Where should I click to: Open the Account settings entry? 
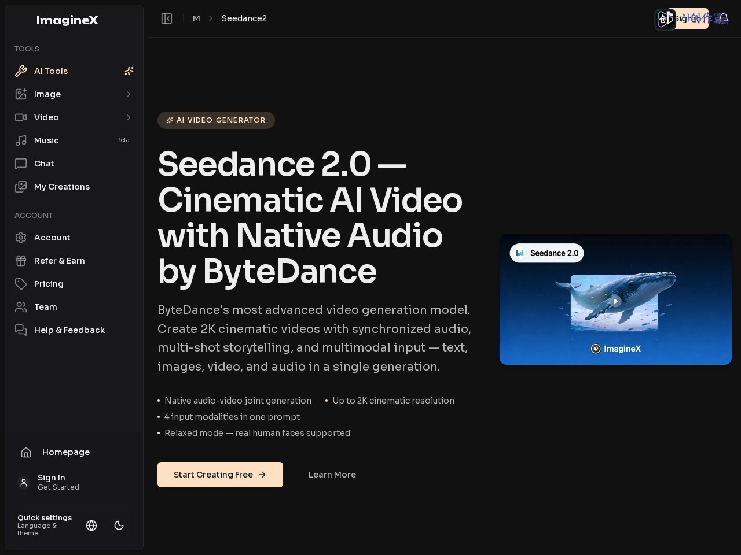click(x=74, y=238)
